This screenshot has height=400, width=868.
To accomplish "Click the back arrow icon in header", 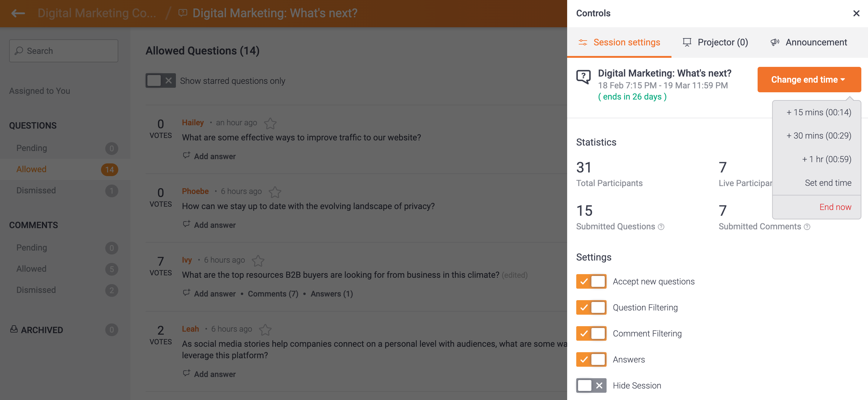I will point(18,13).
